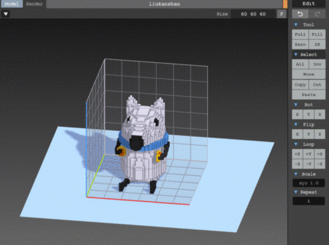This screenshot has height=245, width=329.
Task: Click Loop +Y button
Action: click(x=309, y=154)
